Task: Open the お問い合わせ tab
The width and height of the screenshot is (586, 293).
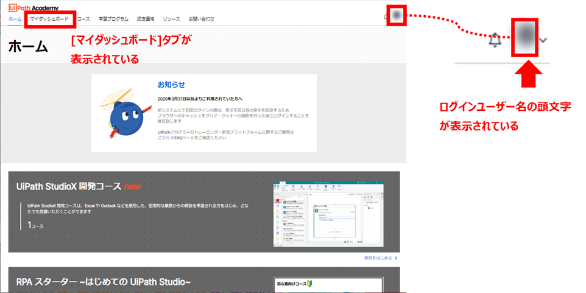Action: pos(202,19)
